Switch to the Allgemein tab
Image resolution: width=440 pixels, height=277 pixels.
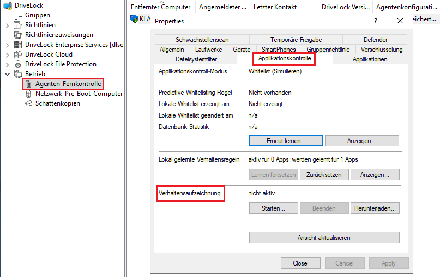tap(172, 50)
